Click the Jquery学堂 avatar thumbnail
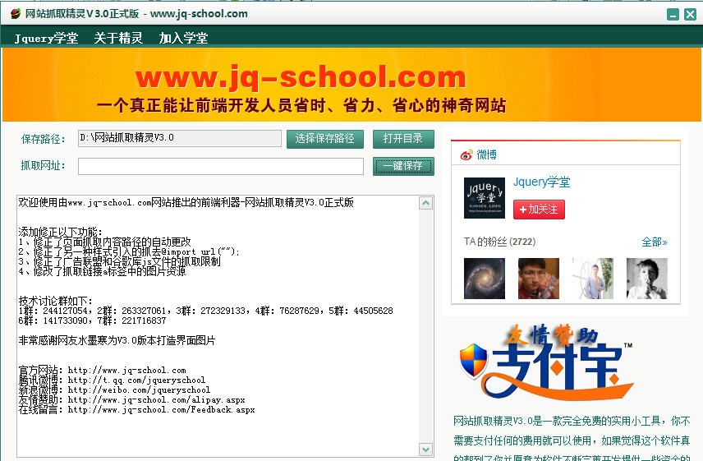The image size is (703, 461). pos(485,198)
